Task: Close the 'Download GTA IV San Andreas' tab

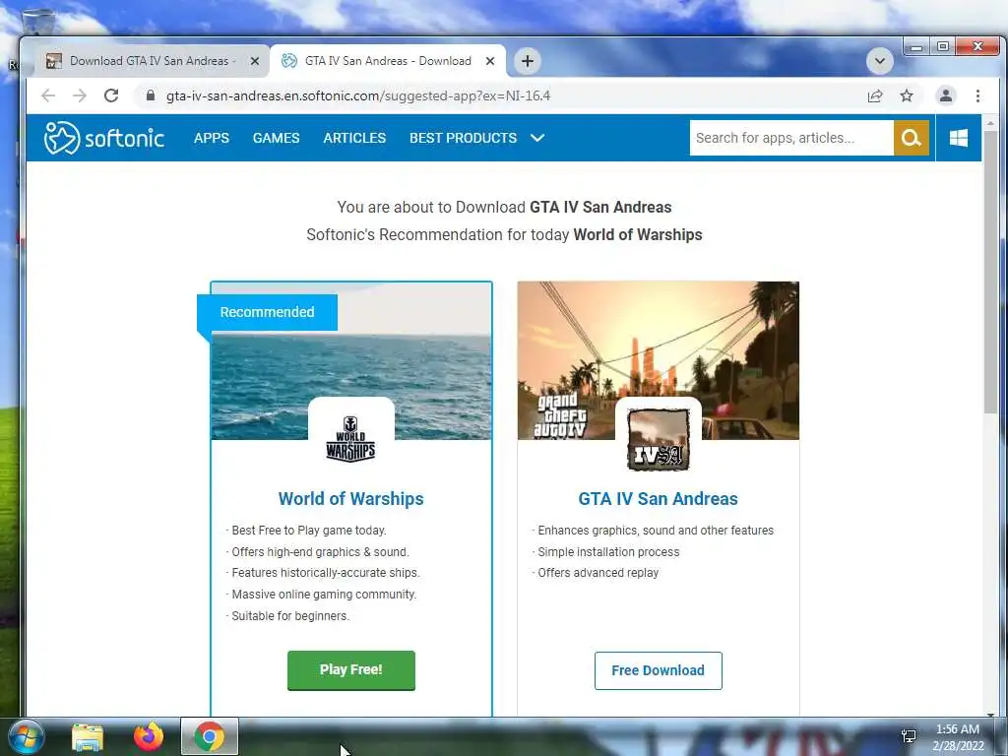Action: (x=255, y=61)
